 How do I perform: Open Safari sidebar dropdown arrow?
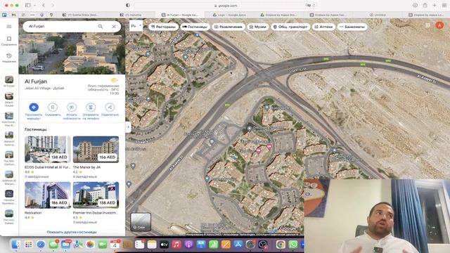tap(34, 6)
